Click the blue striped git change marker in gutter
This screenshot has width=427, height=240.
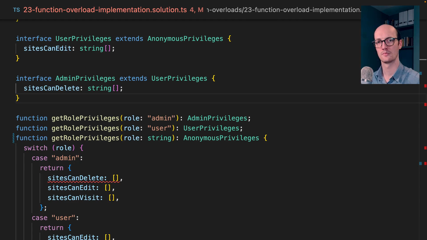pyautogui.click(x=14, y=138)
